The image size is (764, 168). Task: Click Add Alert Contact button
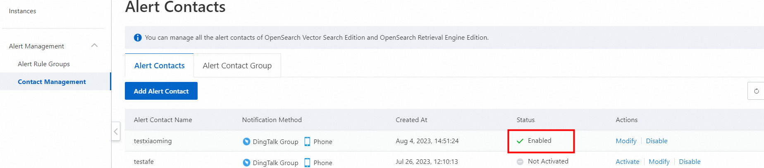point(161,91)
